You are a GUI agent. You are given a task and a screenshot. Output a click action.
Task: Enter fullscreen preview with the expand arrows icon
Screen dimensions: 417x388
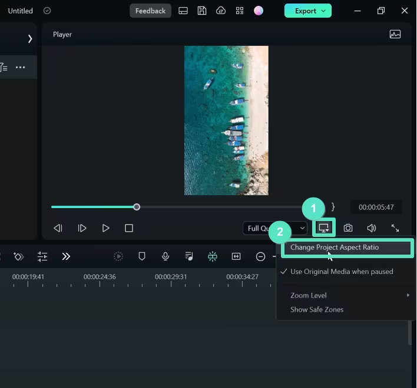click(x=395, y=228)
